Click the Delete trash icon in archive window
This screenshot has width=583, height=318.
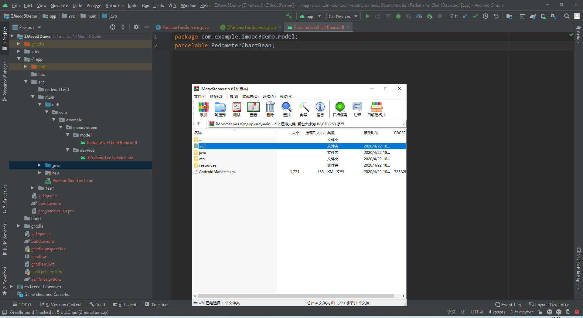270,109
